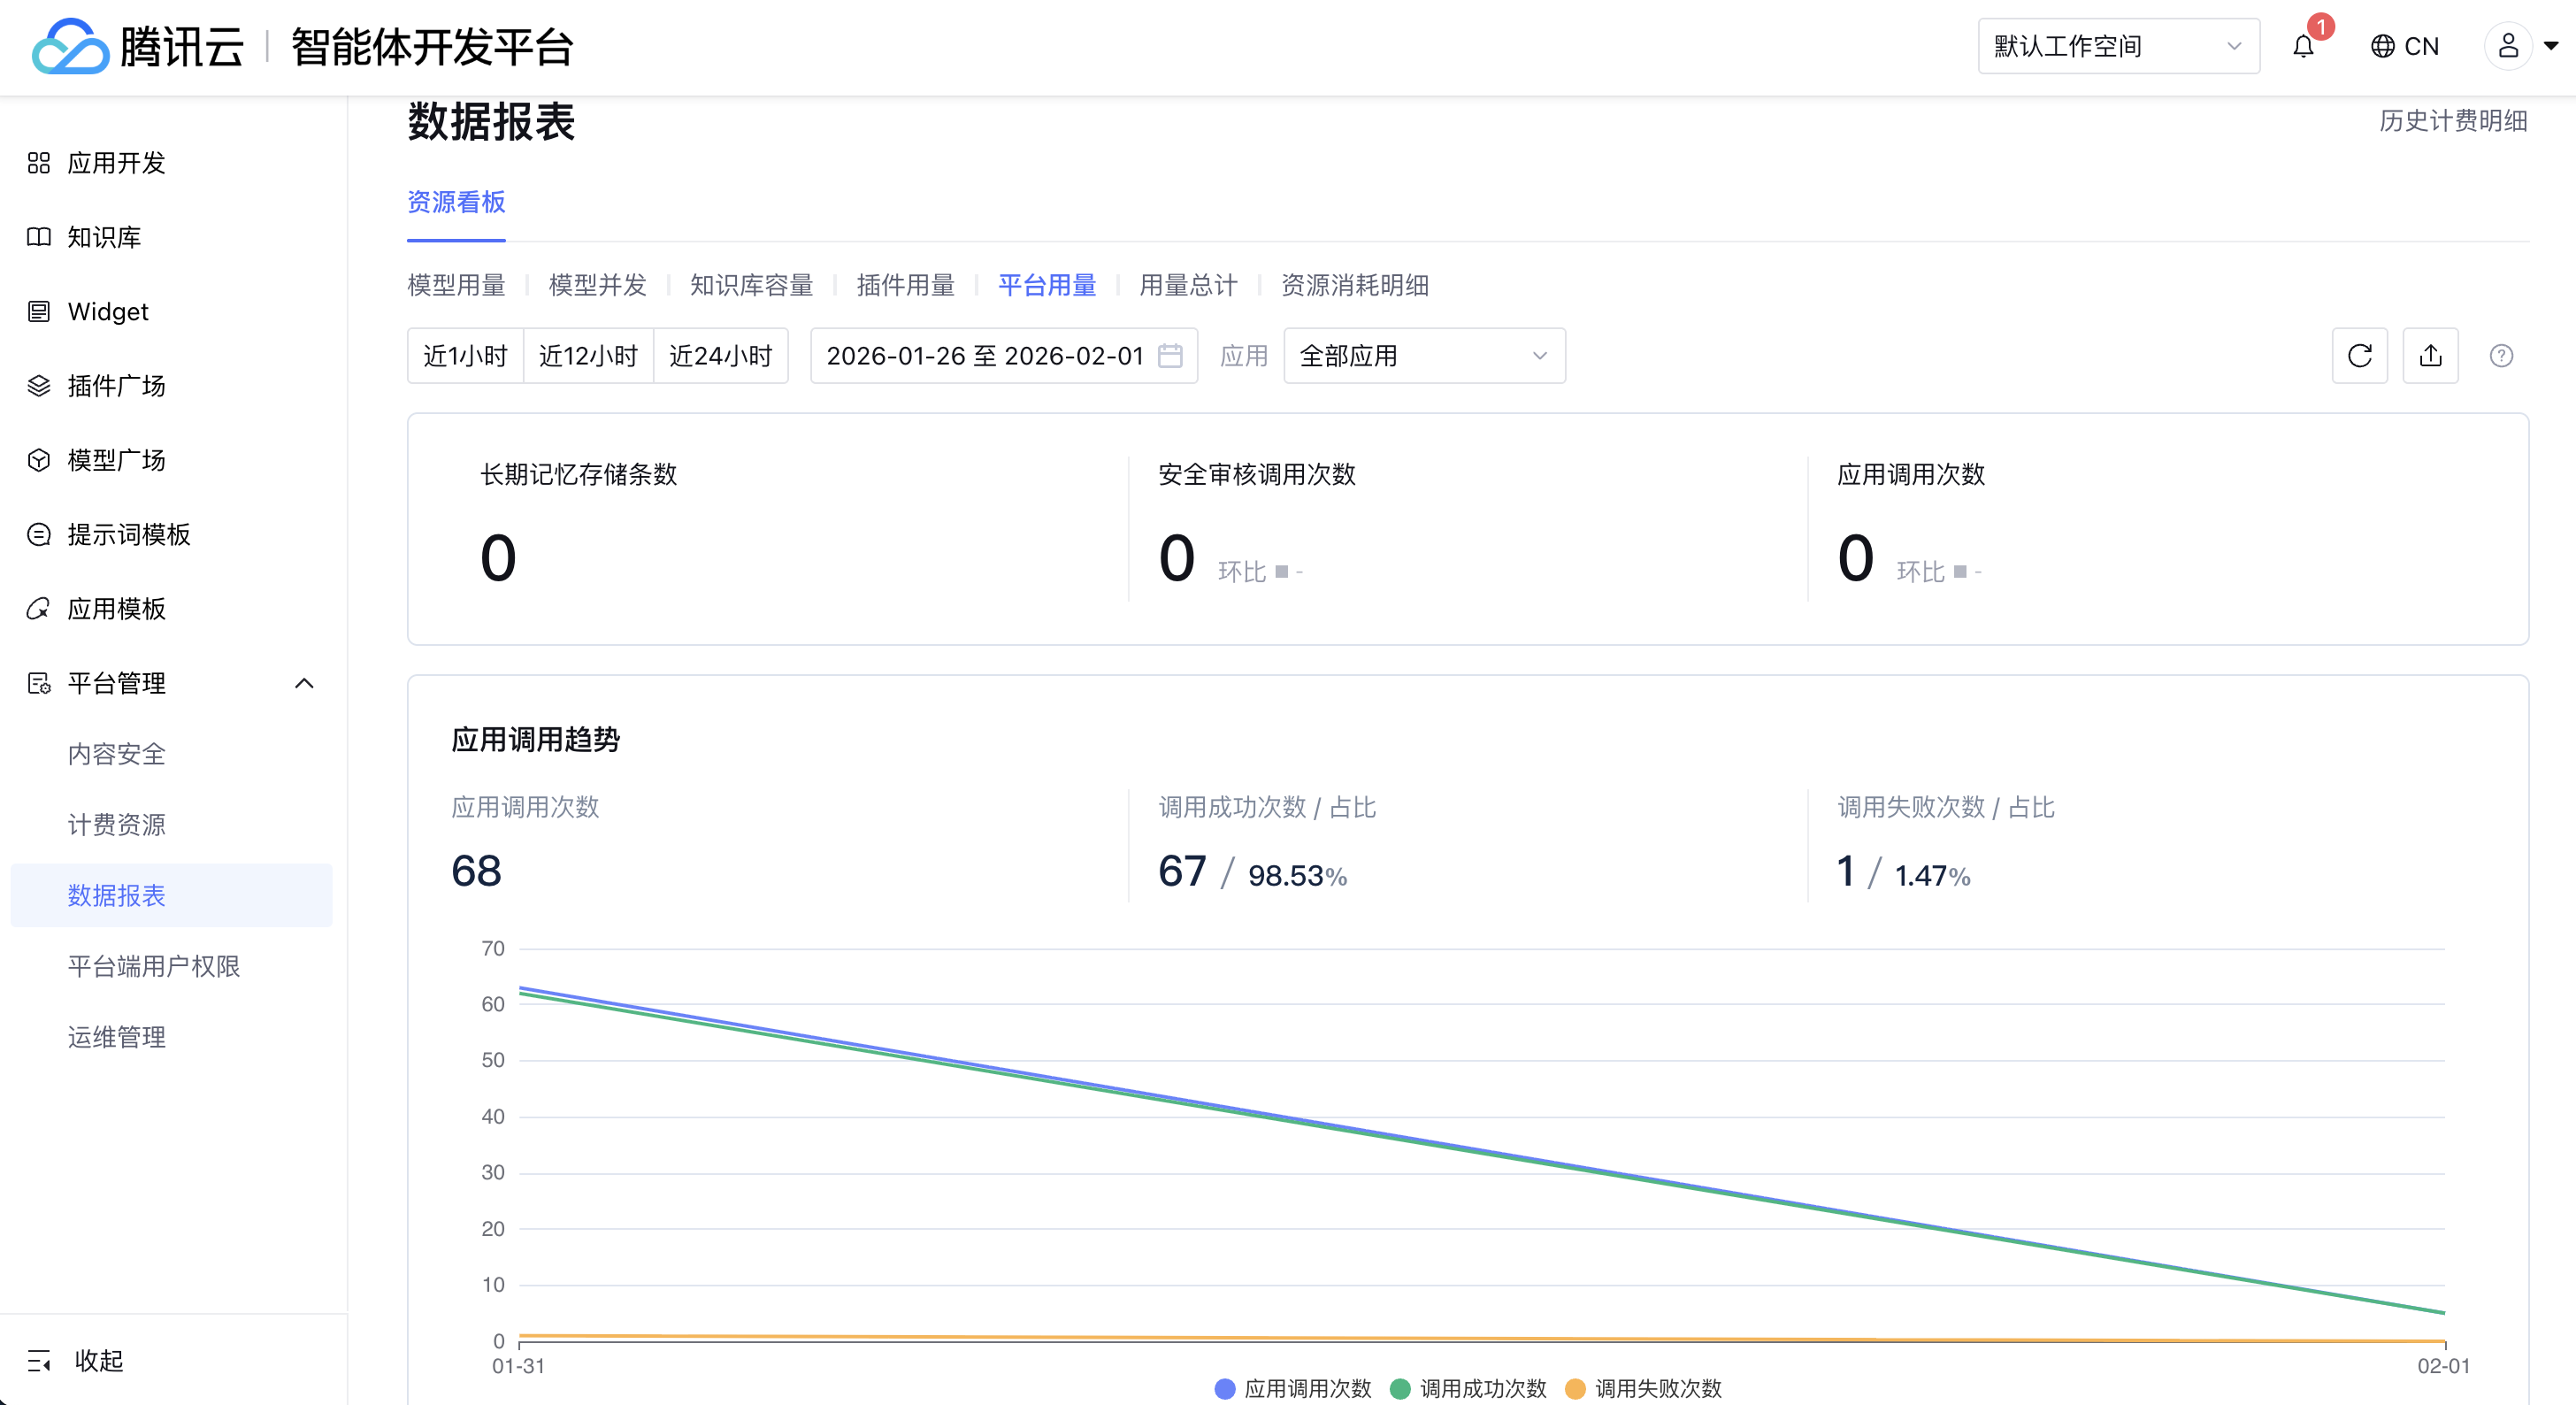
Task: Click the export upload icon button
Action: tap(2430, 356)
